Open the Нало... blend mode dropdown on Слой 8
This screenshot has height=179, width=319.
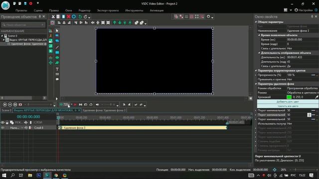coord(22,128)
